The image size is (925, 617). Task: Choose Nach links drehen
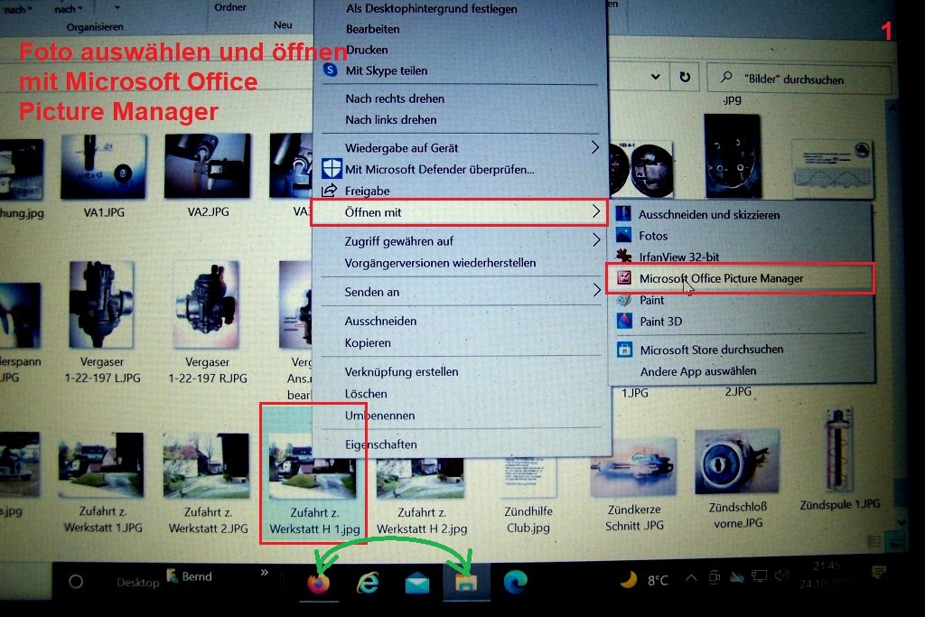coord(390,120)
